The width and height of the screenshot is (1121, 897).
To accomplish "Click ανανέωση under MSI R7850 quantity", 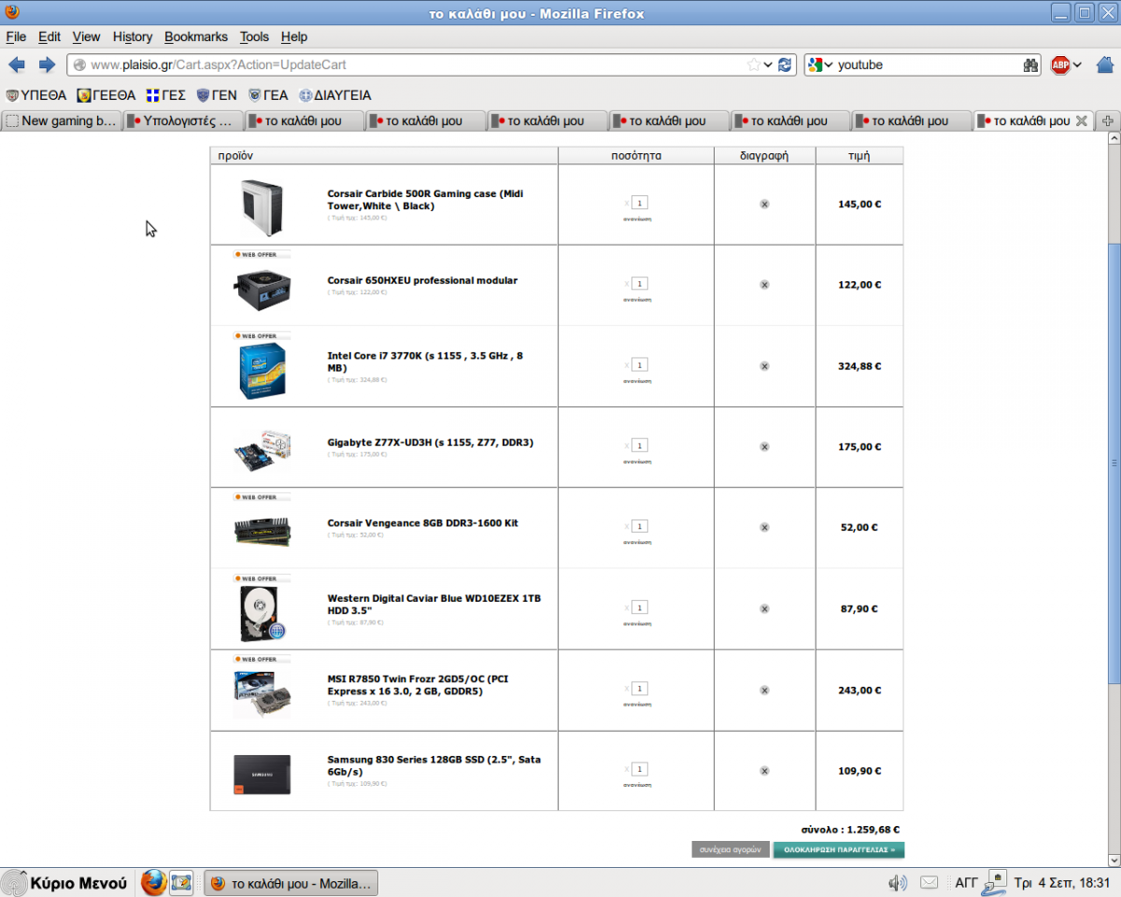I will click(637, 704).
